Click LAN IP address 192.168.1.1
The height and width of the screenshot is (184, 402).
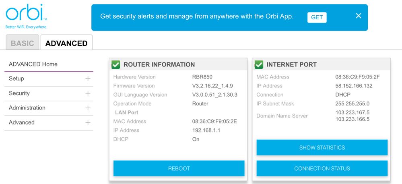(206, 130)
